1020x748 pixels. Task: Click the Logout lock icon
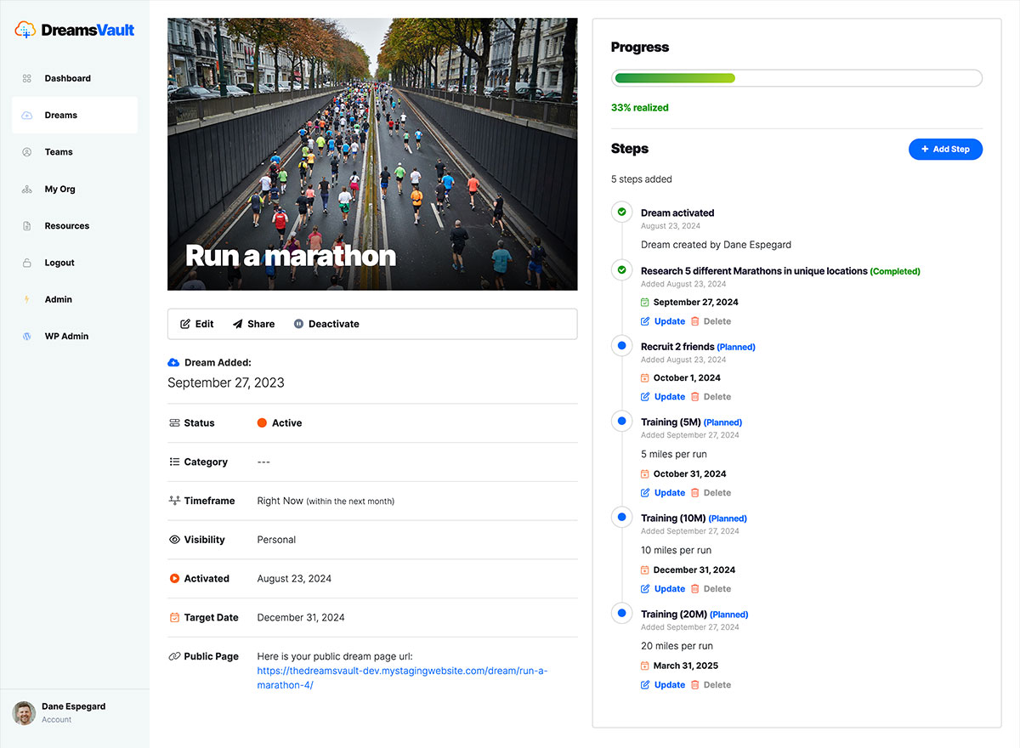click(26, 263)
